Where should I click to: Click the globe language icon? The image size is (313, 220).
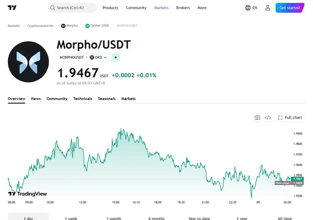pos(248,8)
